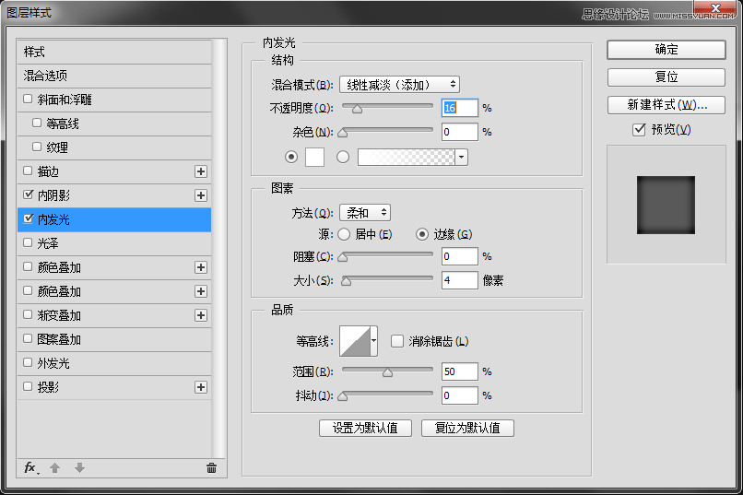Viewport: 743px width, 495px height.
Task: Enable the 斜面和浮雕 checkbox
Action: [x=28, y=99]
